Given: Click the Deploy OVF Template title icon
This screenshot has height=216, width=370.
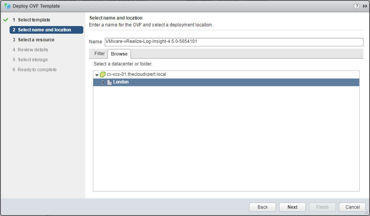Looking at the screenshot, I should pyautogui.click(x=7, y=6).
